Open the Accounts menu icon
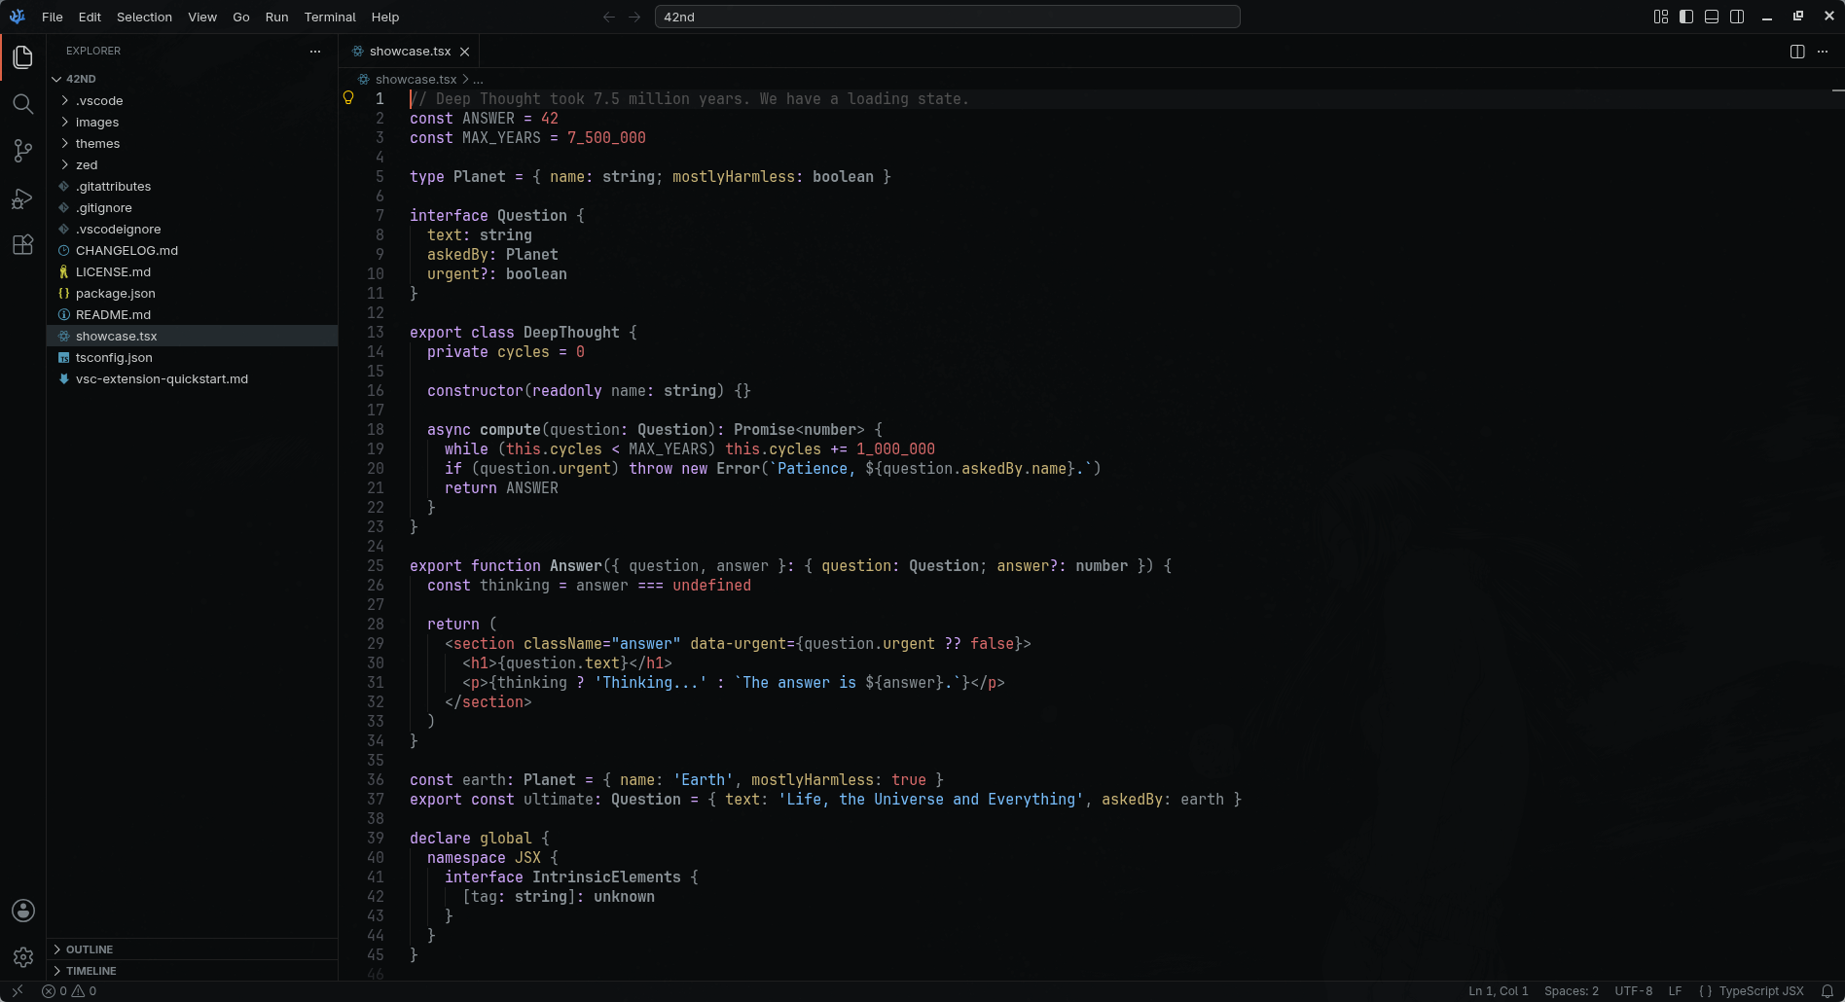 coord(23,911)
